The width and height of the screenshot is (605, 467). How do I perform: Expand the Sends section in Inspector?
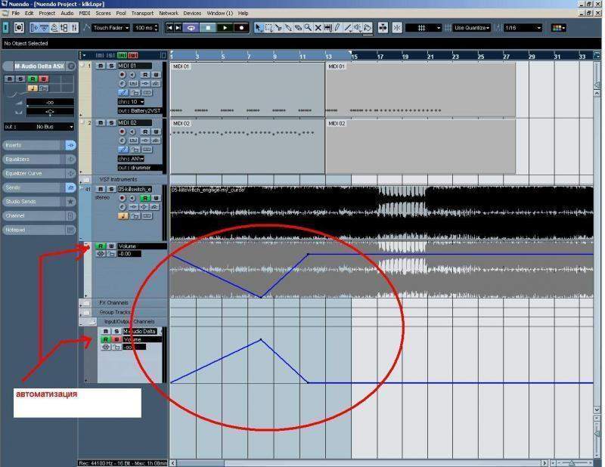coord(39,187)
